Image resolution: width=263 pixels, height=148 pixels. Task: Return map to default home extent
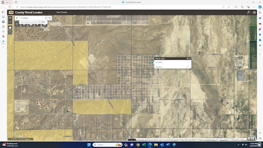(10, 28)
